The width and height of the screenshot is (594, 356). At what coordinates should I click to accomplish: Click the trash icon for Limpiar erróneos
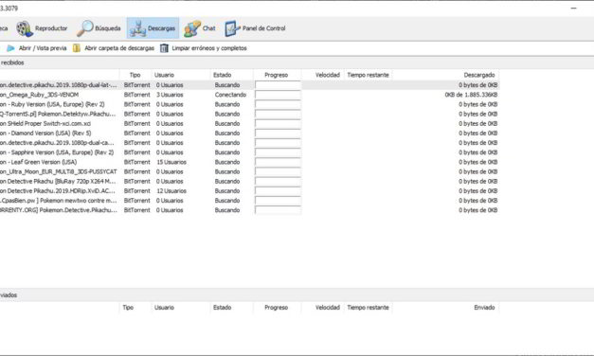click(x=164, y=48)
